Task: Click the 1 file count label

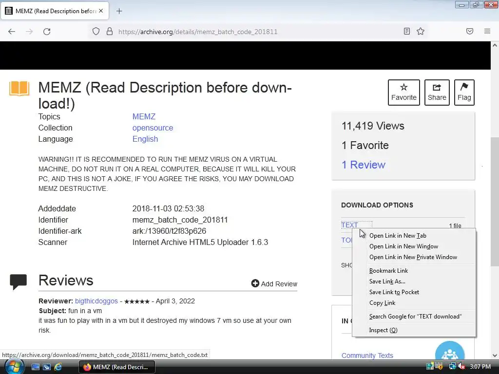Action: click(455, 226)
